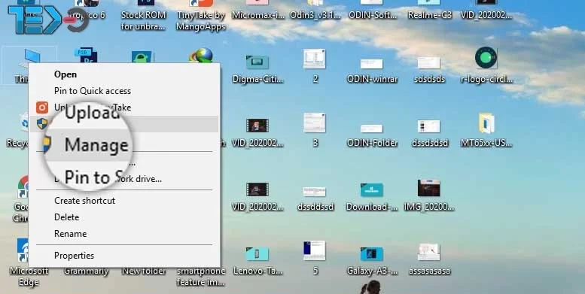Screen dimensions: 585x294
Task: Select the Recycle Bin icon
Action: (25, 123)
